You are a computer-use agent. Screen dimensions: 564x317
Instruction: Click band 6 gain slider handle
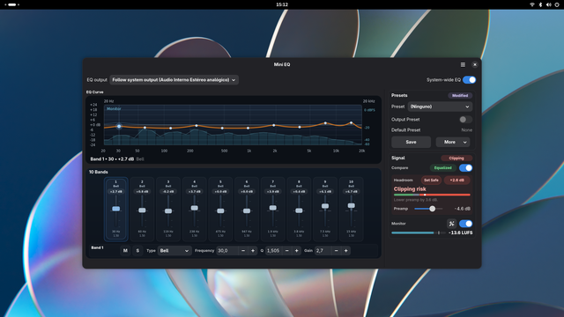point(247,210)
